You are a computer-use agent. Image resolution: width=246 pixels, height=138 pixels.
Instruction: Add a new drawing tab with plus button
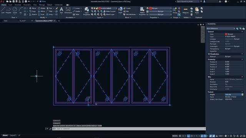pyautogui.click(x=59, y=21)
